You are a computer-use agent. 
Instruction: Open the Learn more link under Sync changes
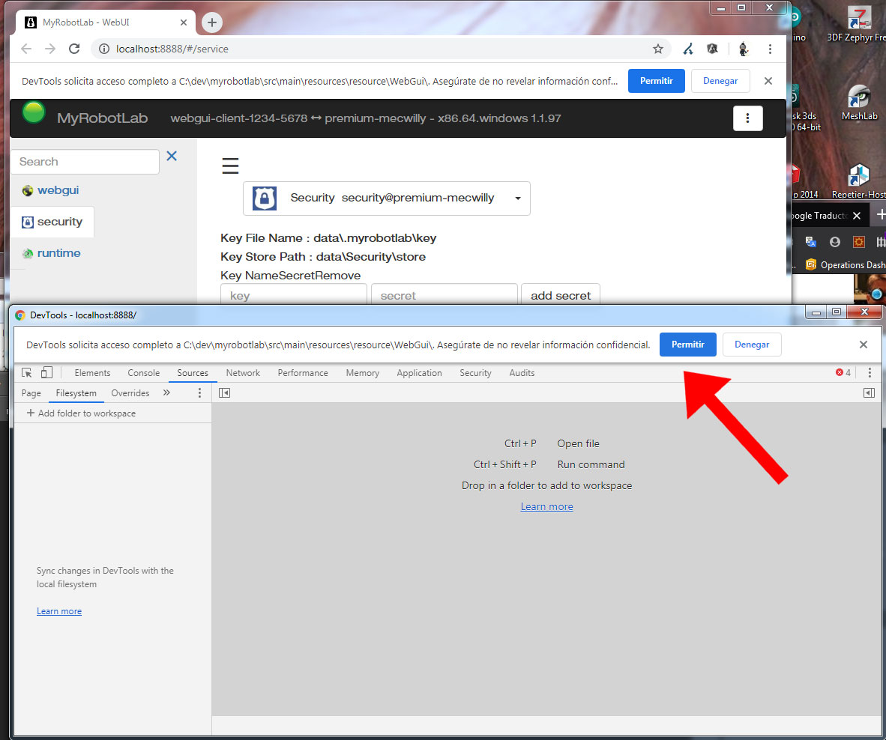coord(59,611)
